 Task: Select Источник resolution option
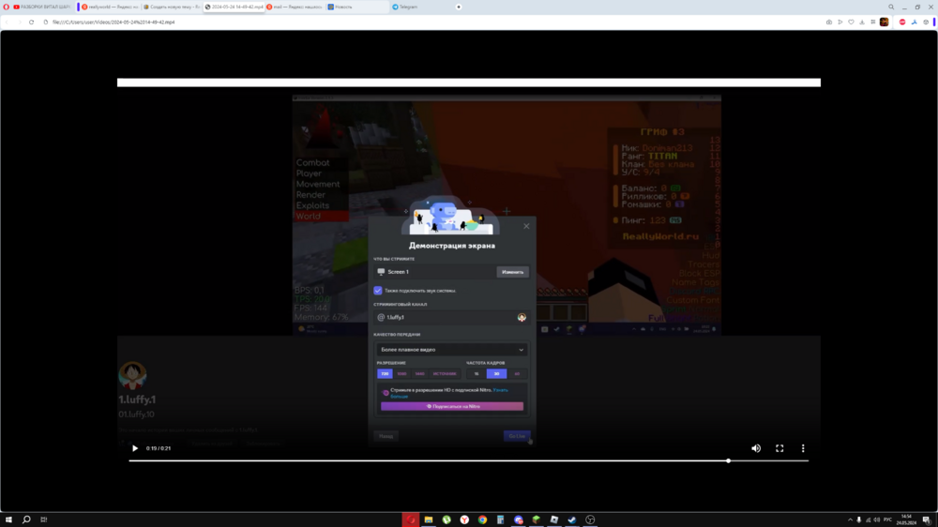445,374
